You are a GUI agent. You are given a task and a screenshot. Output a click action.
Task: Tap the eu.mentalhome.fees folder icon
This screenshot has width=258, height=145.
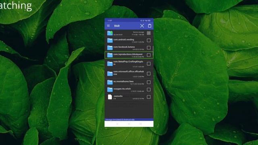click(110, 82)
